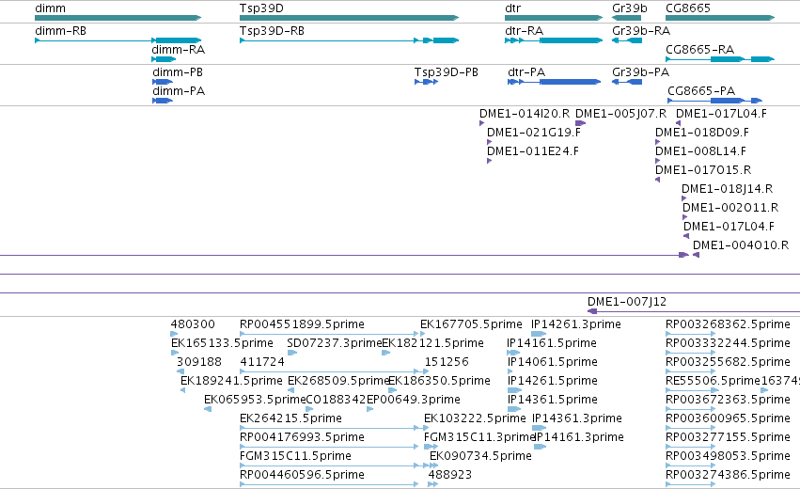
Task: Open the DME1-017O15.R label
Action: (703, 170)
